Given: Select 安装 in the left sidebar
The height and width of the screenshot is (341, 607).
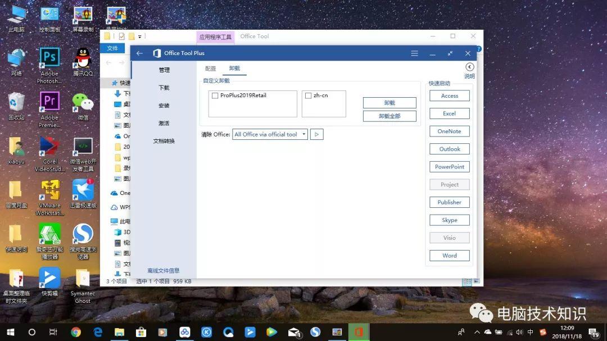Looking at the screenshot, I should point(164,106).
